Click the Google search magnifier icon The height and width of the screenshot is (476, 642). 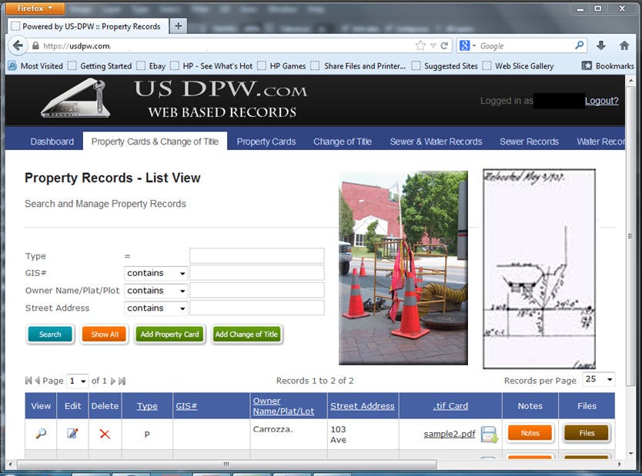[x=580, y=45]
